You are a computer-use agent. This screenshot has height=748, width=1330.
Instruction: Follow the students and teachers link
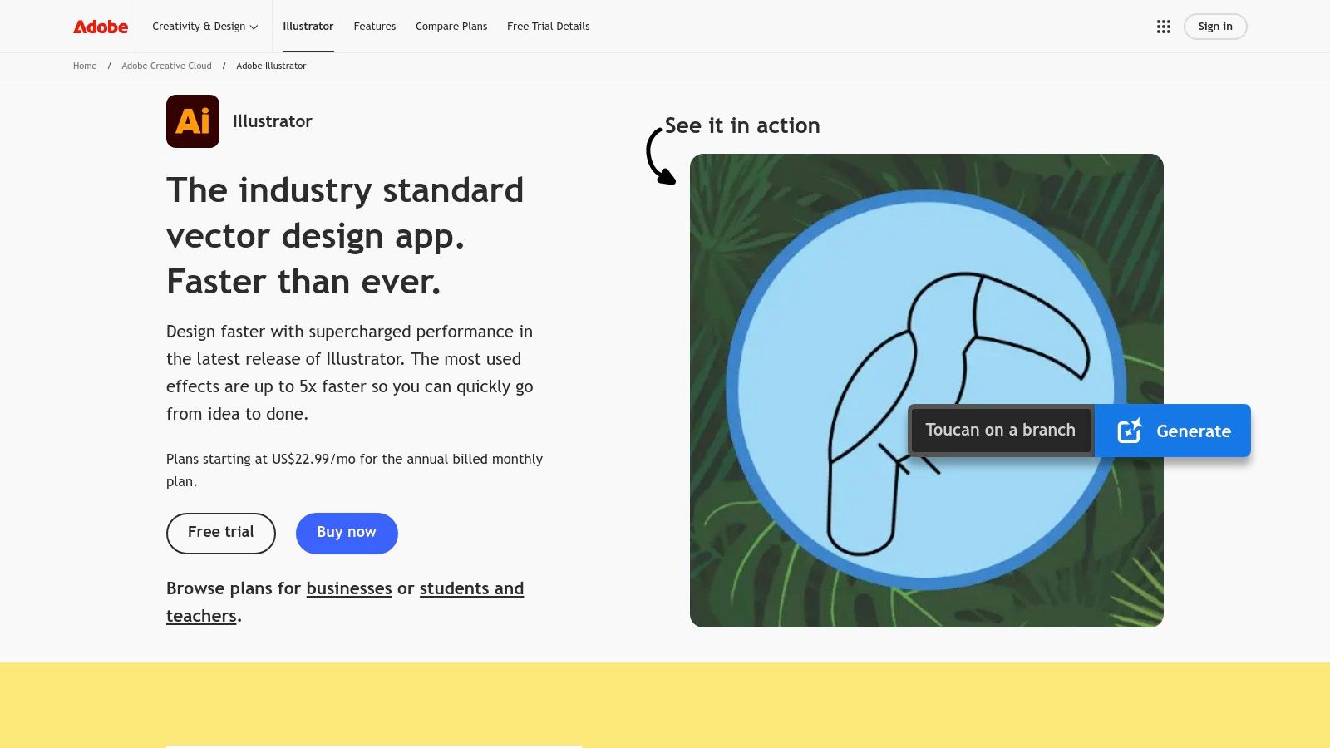click(x=471, y=588)
